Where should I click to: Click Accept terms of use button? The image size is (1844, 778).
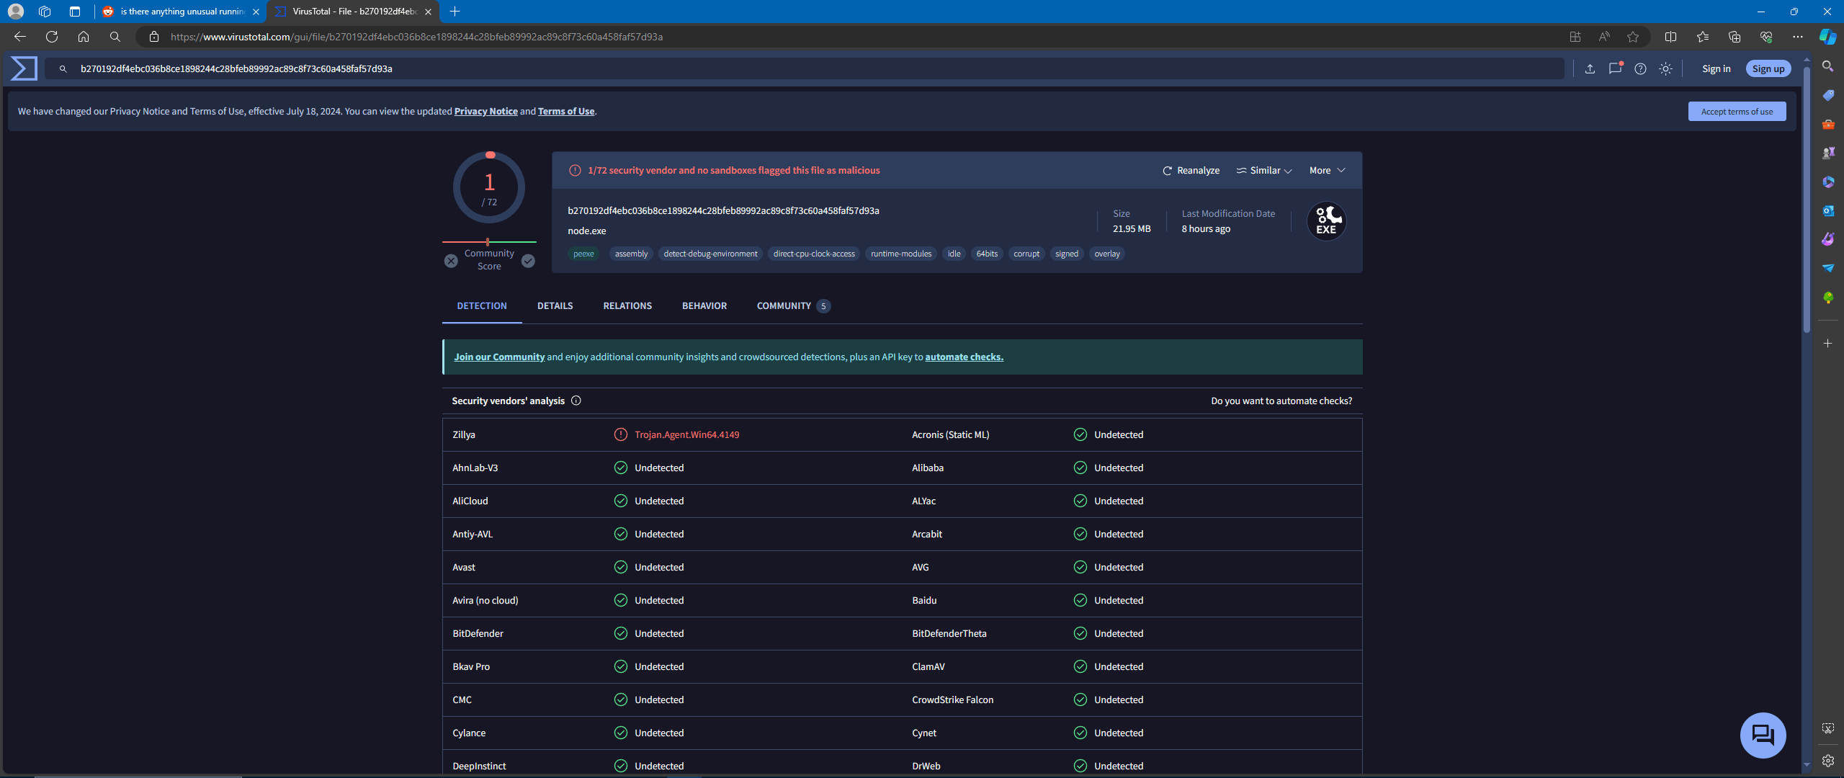click(1737, 112)
